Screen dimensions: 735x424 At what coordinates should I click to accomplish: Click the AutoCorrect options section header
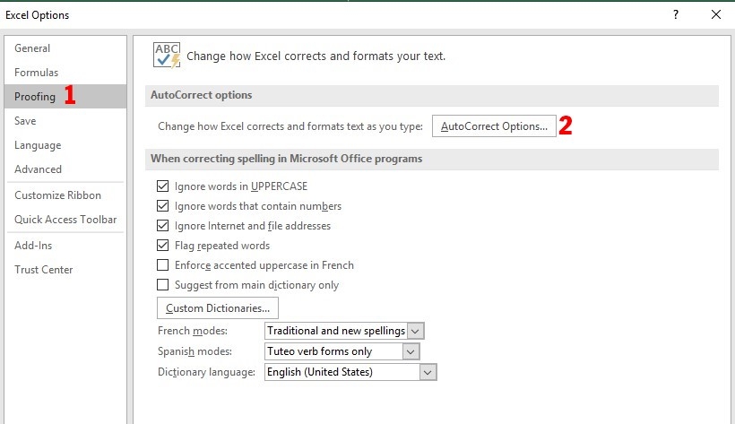pos(432,95)
